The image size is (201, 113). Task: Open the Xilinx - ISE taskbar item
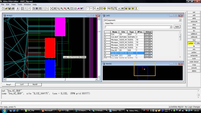(x=116, y=110)
